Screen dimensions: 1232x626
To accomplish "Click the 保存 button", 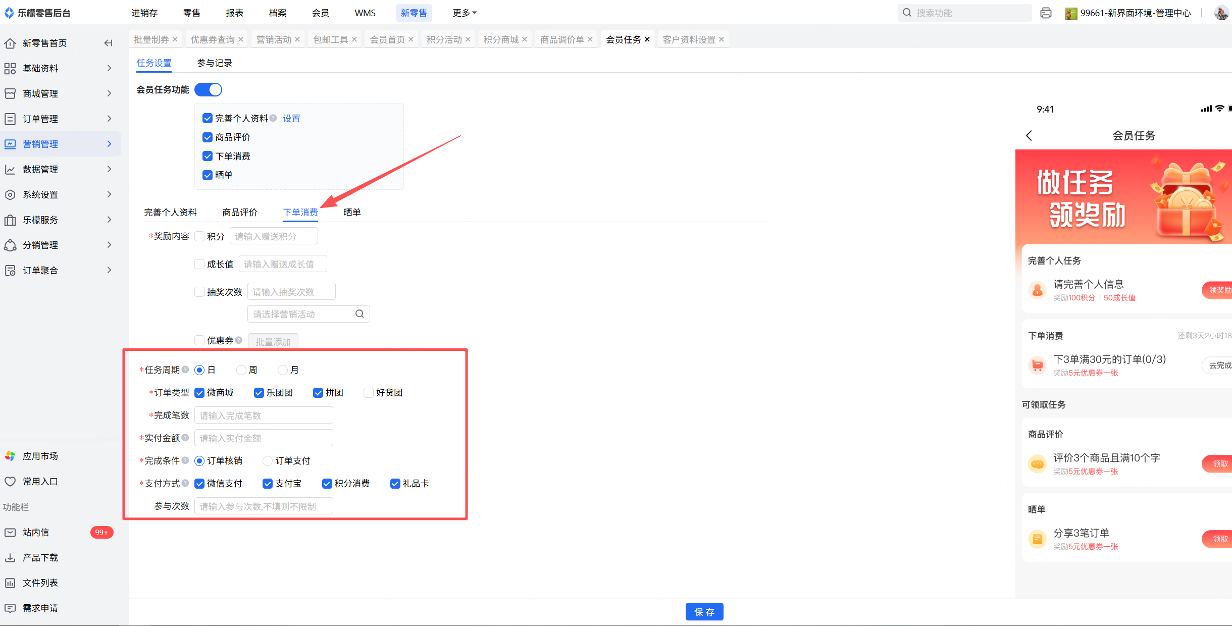I will 704,612.
